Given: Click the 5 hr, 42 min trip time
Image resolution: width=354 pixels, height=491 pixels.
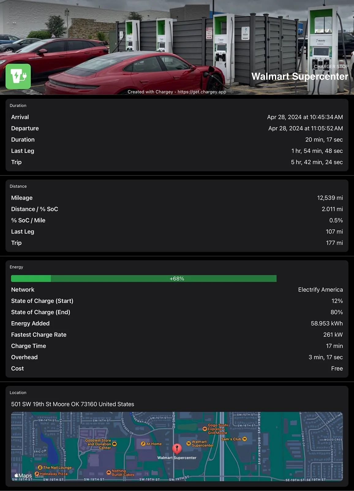Looking at the screenshot, I should coord(317,162).
